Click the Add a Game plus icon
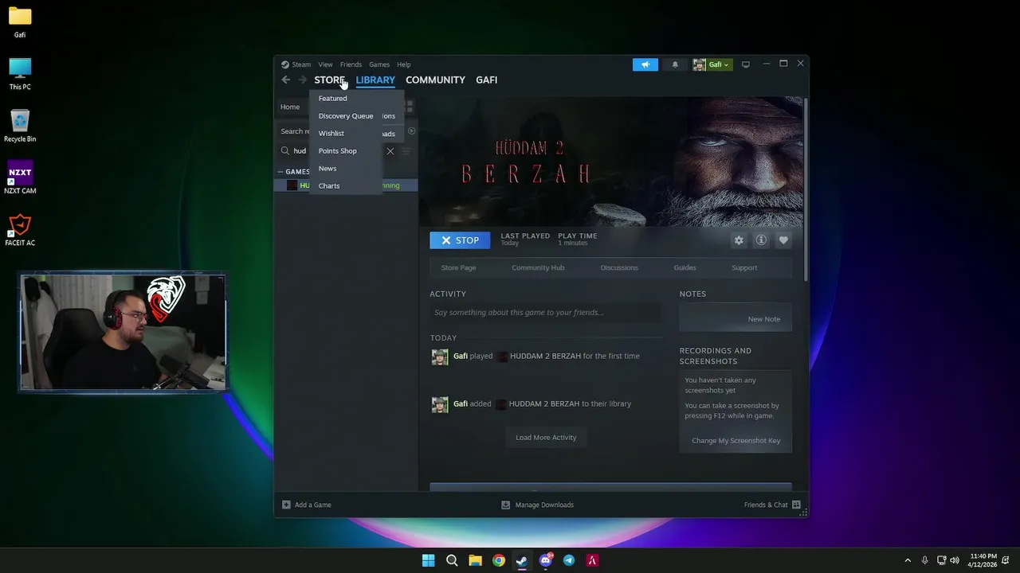Screen dimensions: 1020x573 (286, 505)
